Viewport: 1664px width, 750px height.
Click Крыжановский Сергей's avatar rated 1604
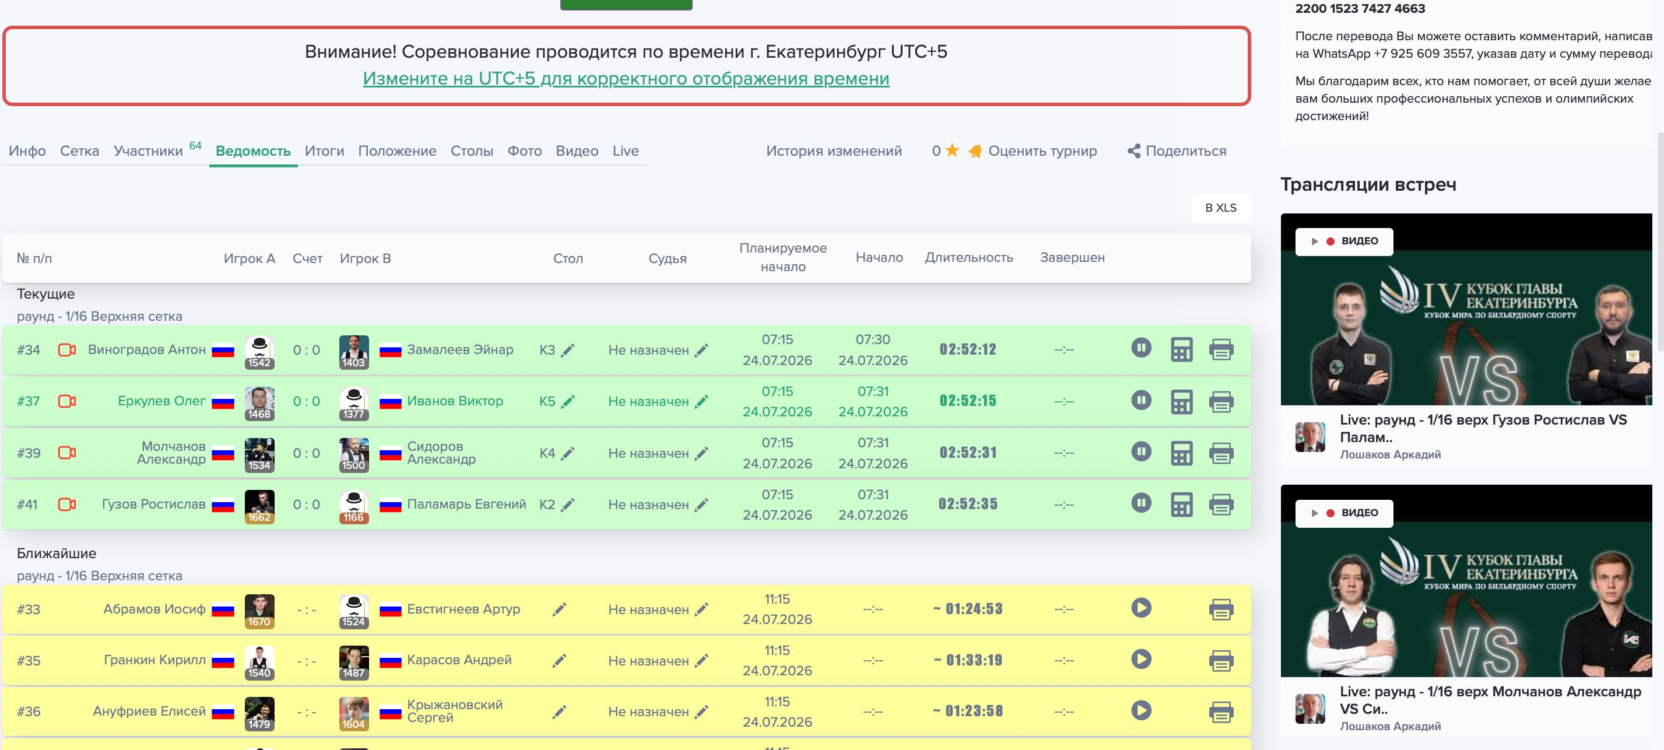coord(353,713)
